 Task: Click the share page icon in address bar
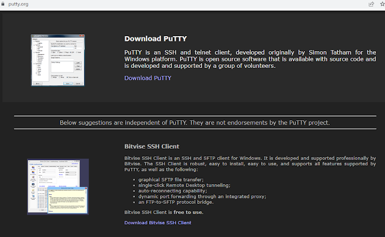click(371, 4)
